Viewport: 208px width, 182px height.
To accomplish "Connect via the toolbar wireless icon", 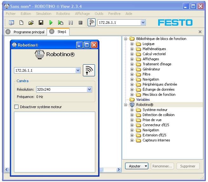I will click(91, 23).
